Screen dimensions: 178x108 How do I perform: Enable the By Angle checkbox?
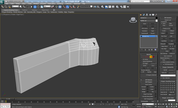pyautogui.click(x=142, y=63)
